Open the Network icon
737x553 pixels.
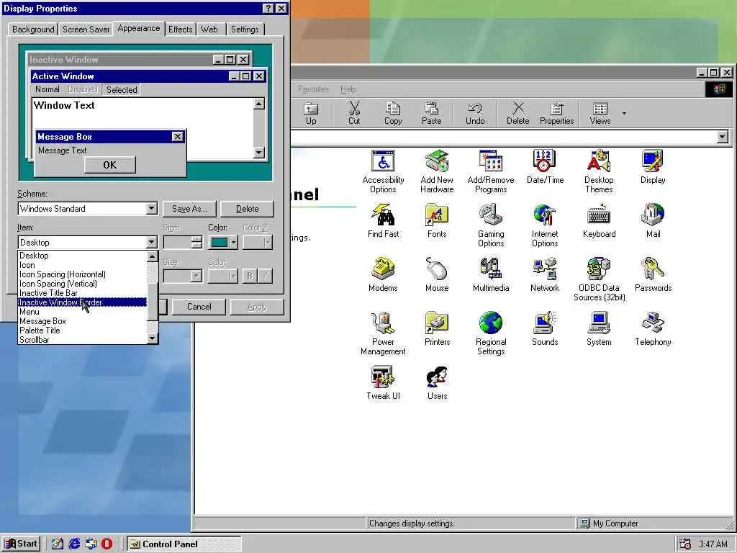pos(545,275)
